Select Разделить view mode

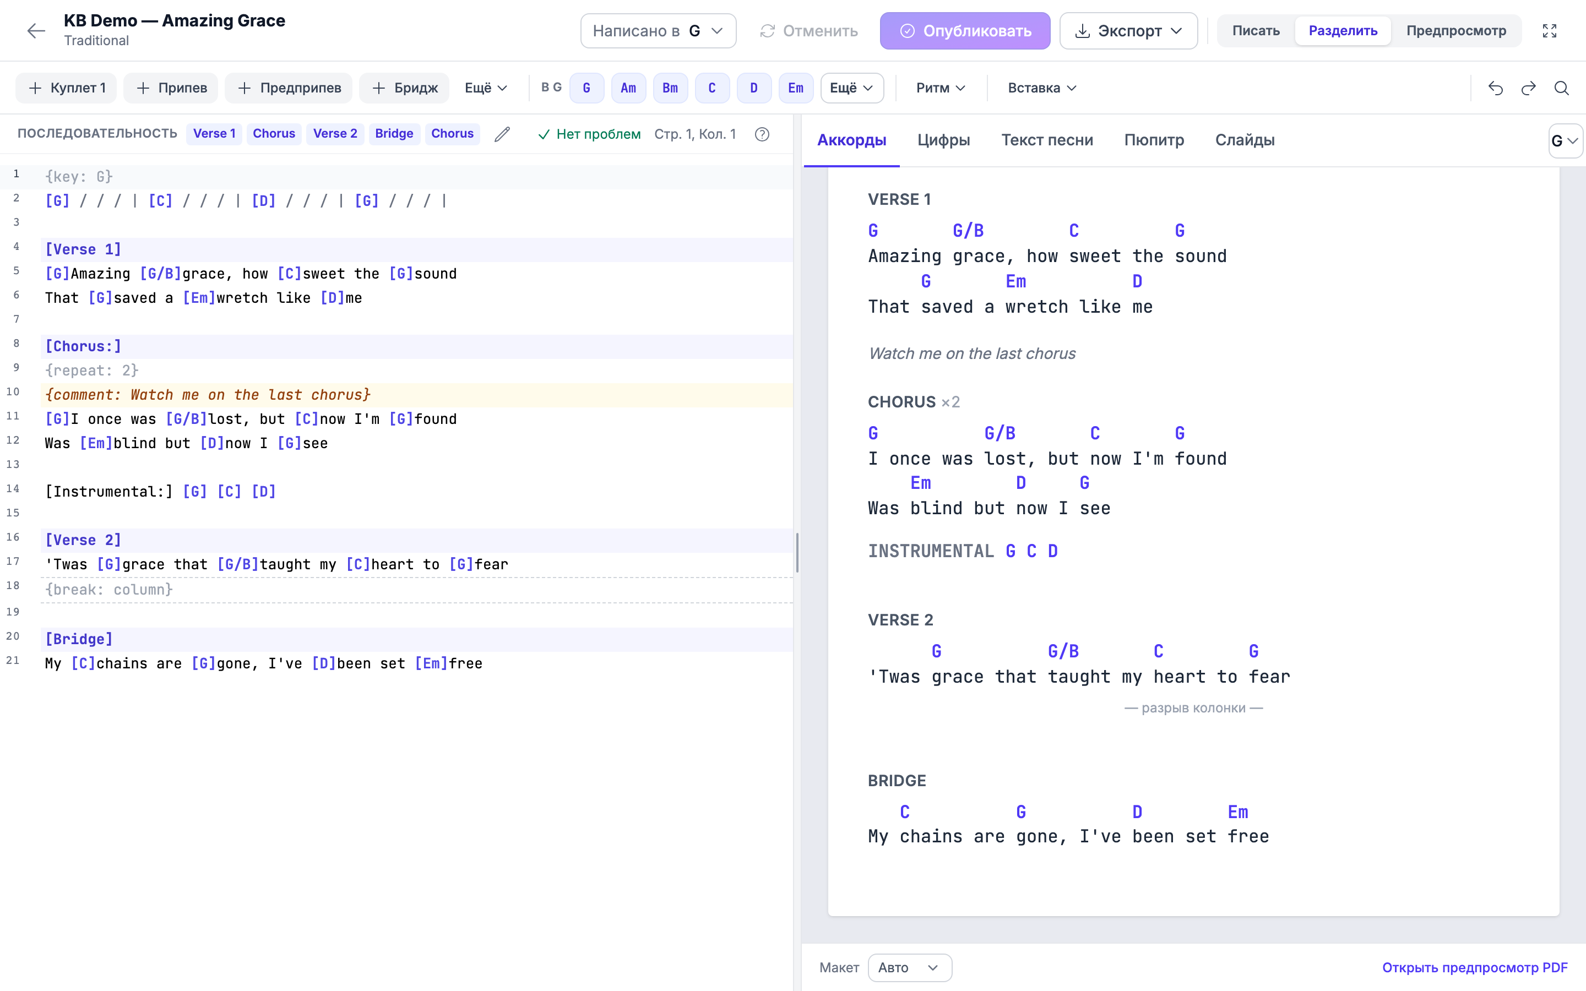[x=1343, y=31]
